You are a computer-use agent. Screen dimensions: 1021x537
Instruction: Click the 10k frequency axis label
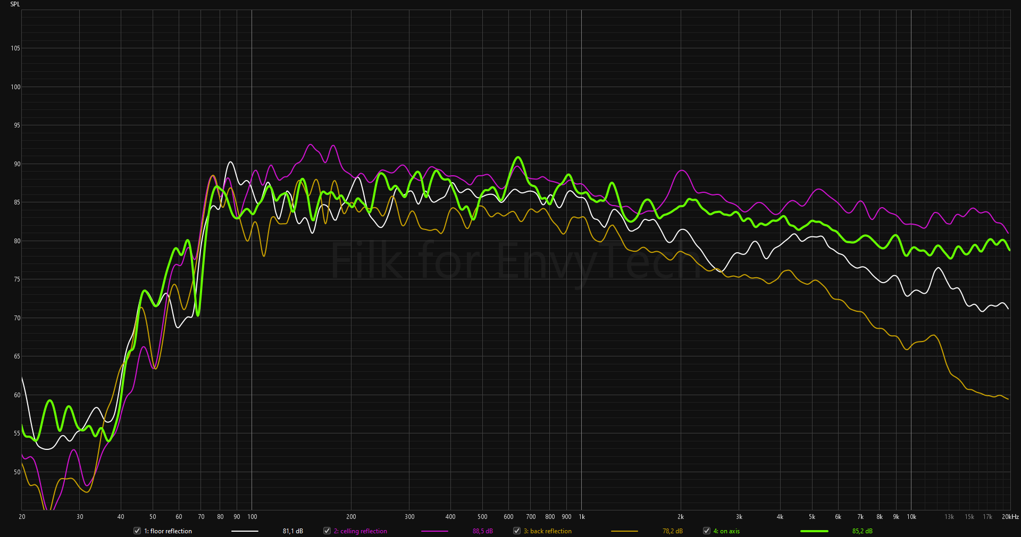pyautogui.click(x=911, y=517)
